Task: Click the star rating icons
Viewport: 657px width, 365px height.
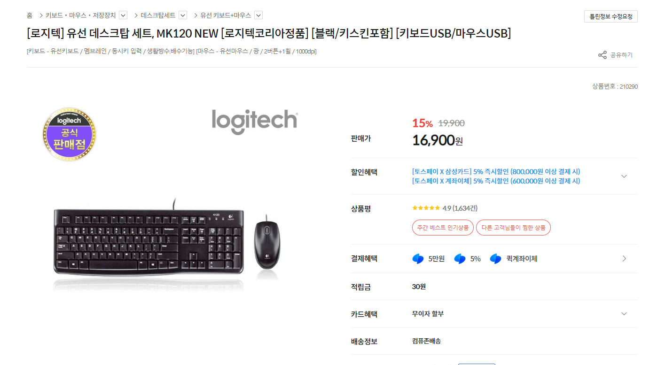Action: point(426,208)
